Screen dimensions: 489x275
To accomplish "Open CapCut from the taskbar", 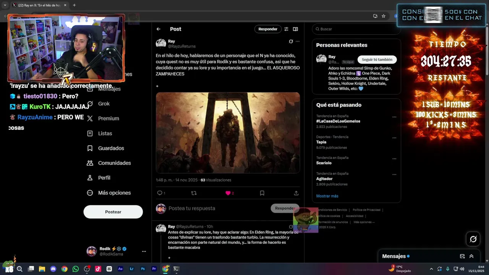I will coord(109,269).
